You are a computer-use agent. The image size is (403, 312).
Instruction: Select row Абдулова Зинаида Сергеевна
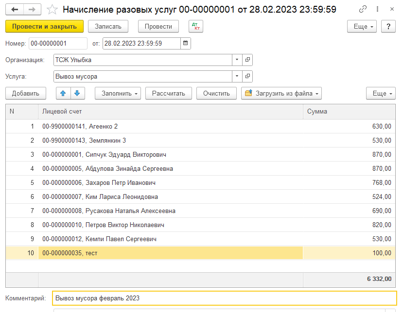coord(200,168)
